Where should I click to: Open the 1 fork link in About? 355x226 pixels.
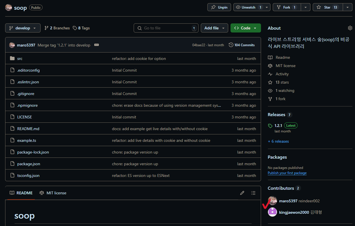click(280, 99)
